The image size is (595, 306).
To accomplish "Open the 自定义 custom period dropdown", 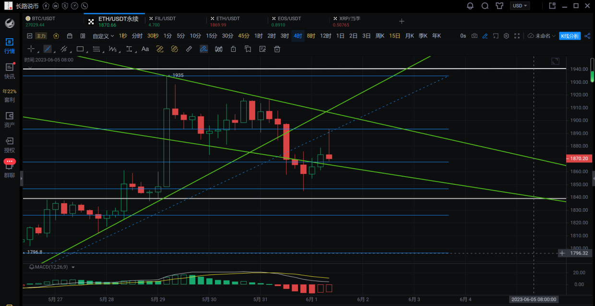I will (x=103, y=36).
